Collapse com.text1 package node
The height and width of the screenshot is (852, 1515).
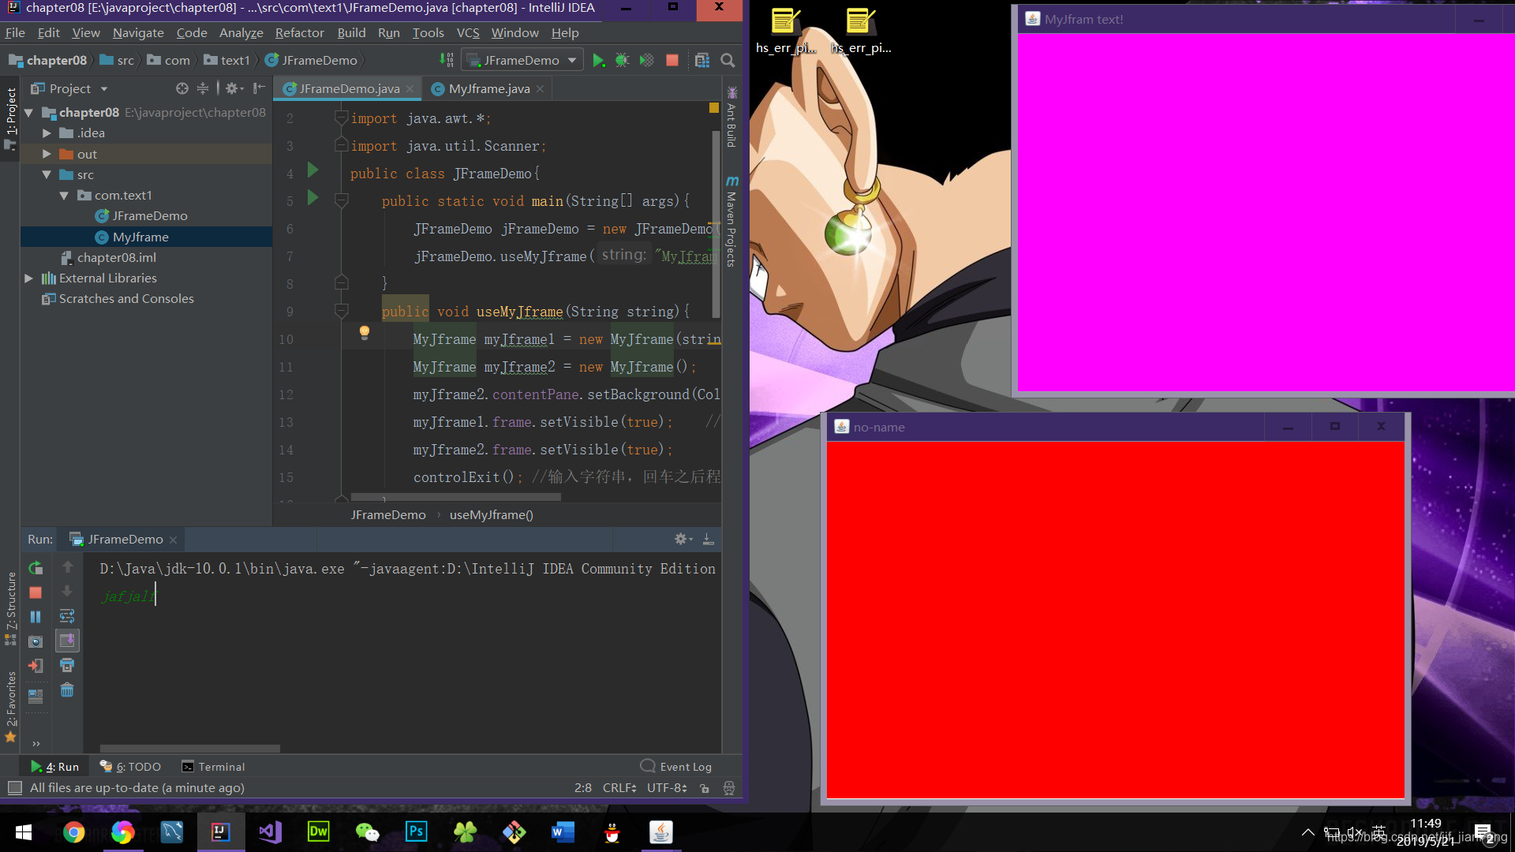point(64,196)
